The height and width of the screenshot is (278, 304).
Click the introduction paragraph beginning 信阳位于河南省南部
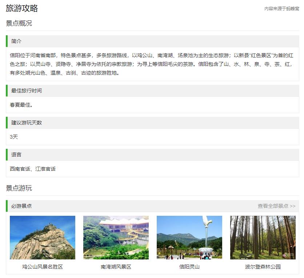(152, 64)
